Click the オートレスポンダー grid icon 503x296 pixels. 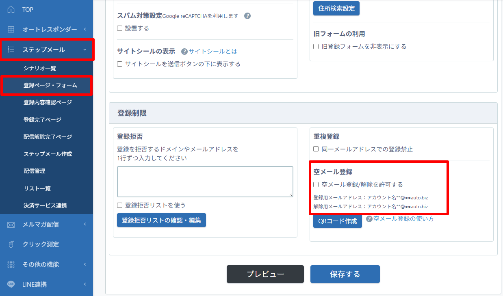click(11, 29)
